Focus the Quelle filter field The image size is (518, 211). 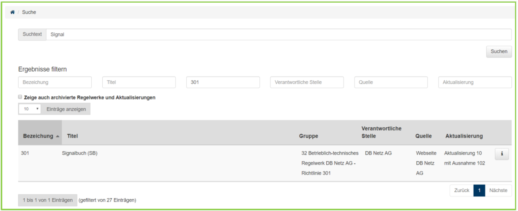(391, 82)
